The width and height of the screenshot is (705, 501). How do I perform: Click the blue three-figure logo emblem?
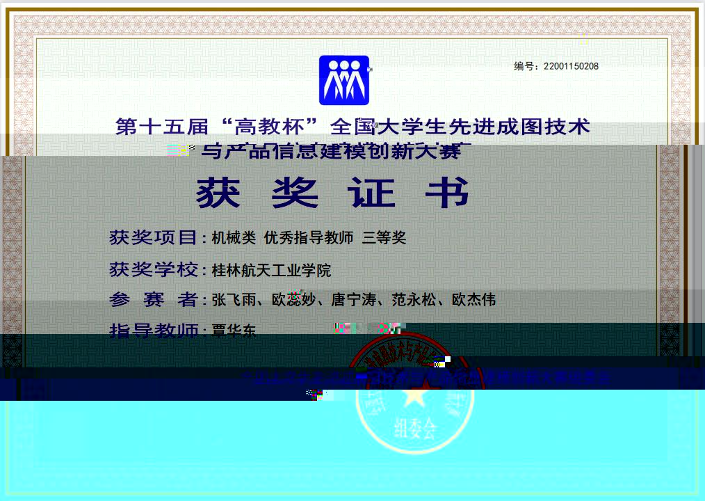click(x=344, y=80)
